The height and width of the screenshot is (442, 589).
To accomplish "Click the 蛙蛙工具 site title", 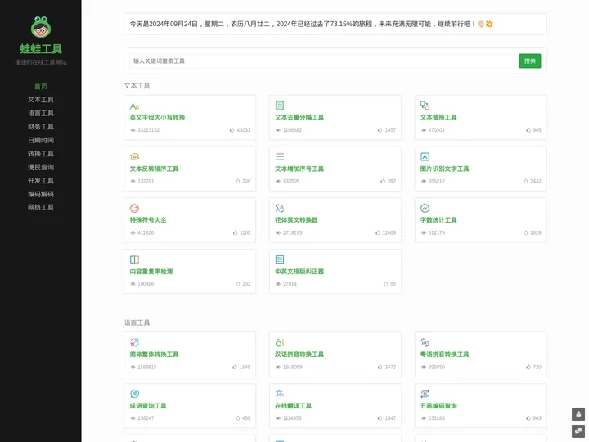I will tap(41, 49).
